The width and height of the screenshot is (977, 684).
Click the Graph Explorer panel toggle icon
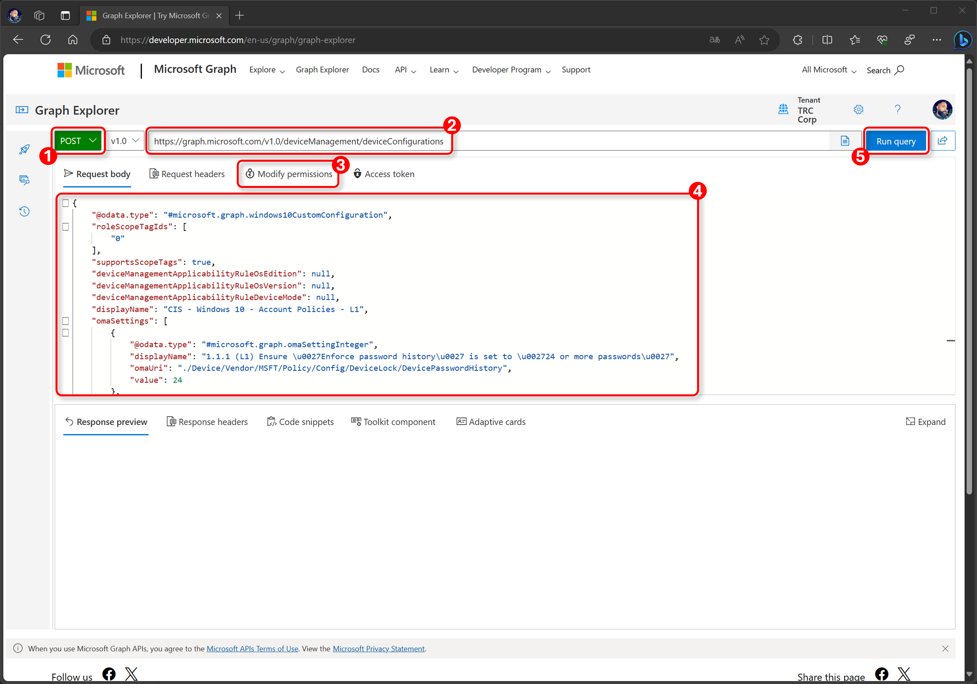[22, 110]
